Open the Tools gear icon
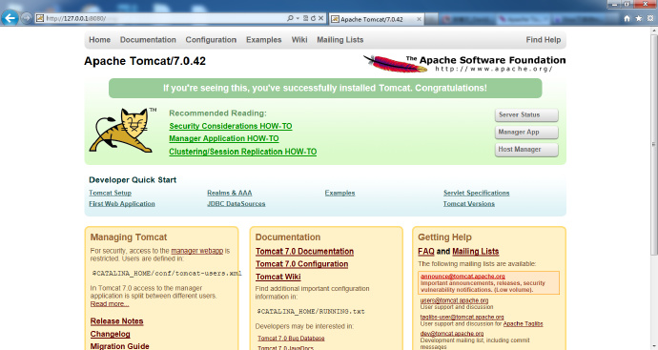The height and width of the screenshot is (350, 658). pyautogui.click(x=650, y=18)
